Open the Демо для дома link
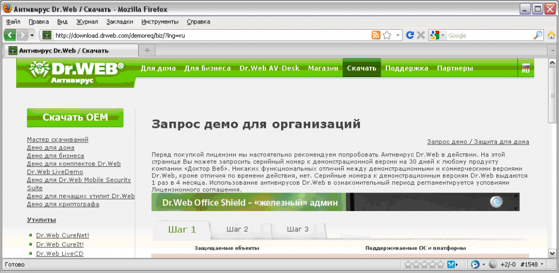 pyautogui.click(x=51, y=148)
